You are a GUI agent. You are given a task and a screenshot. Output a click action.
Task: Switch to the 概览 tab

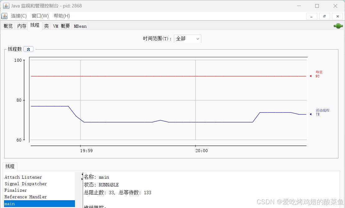(8, 26)
